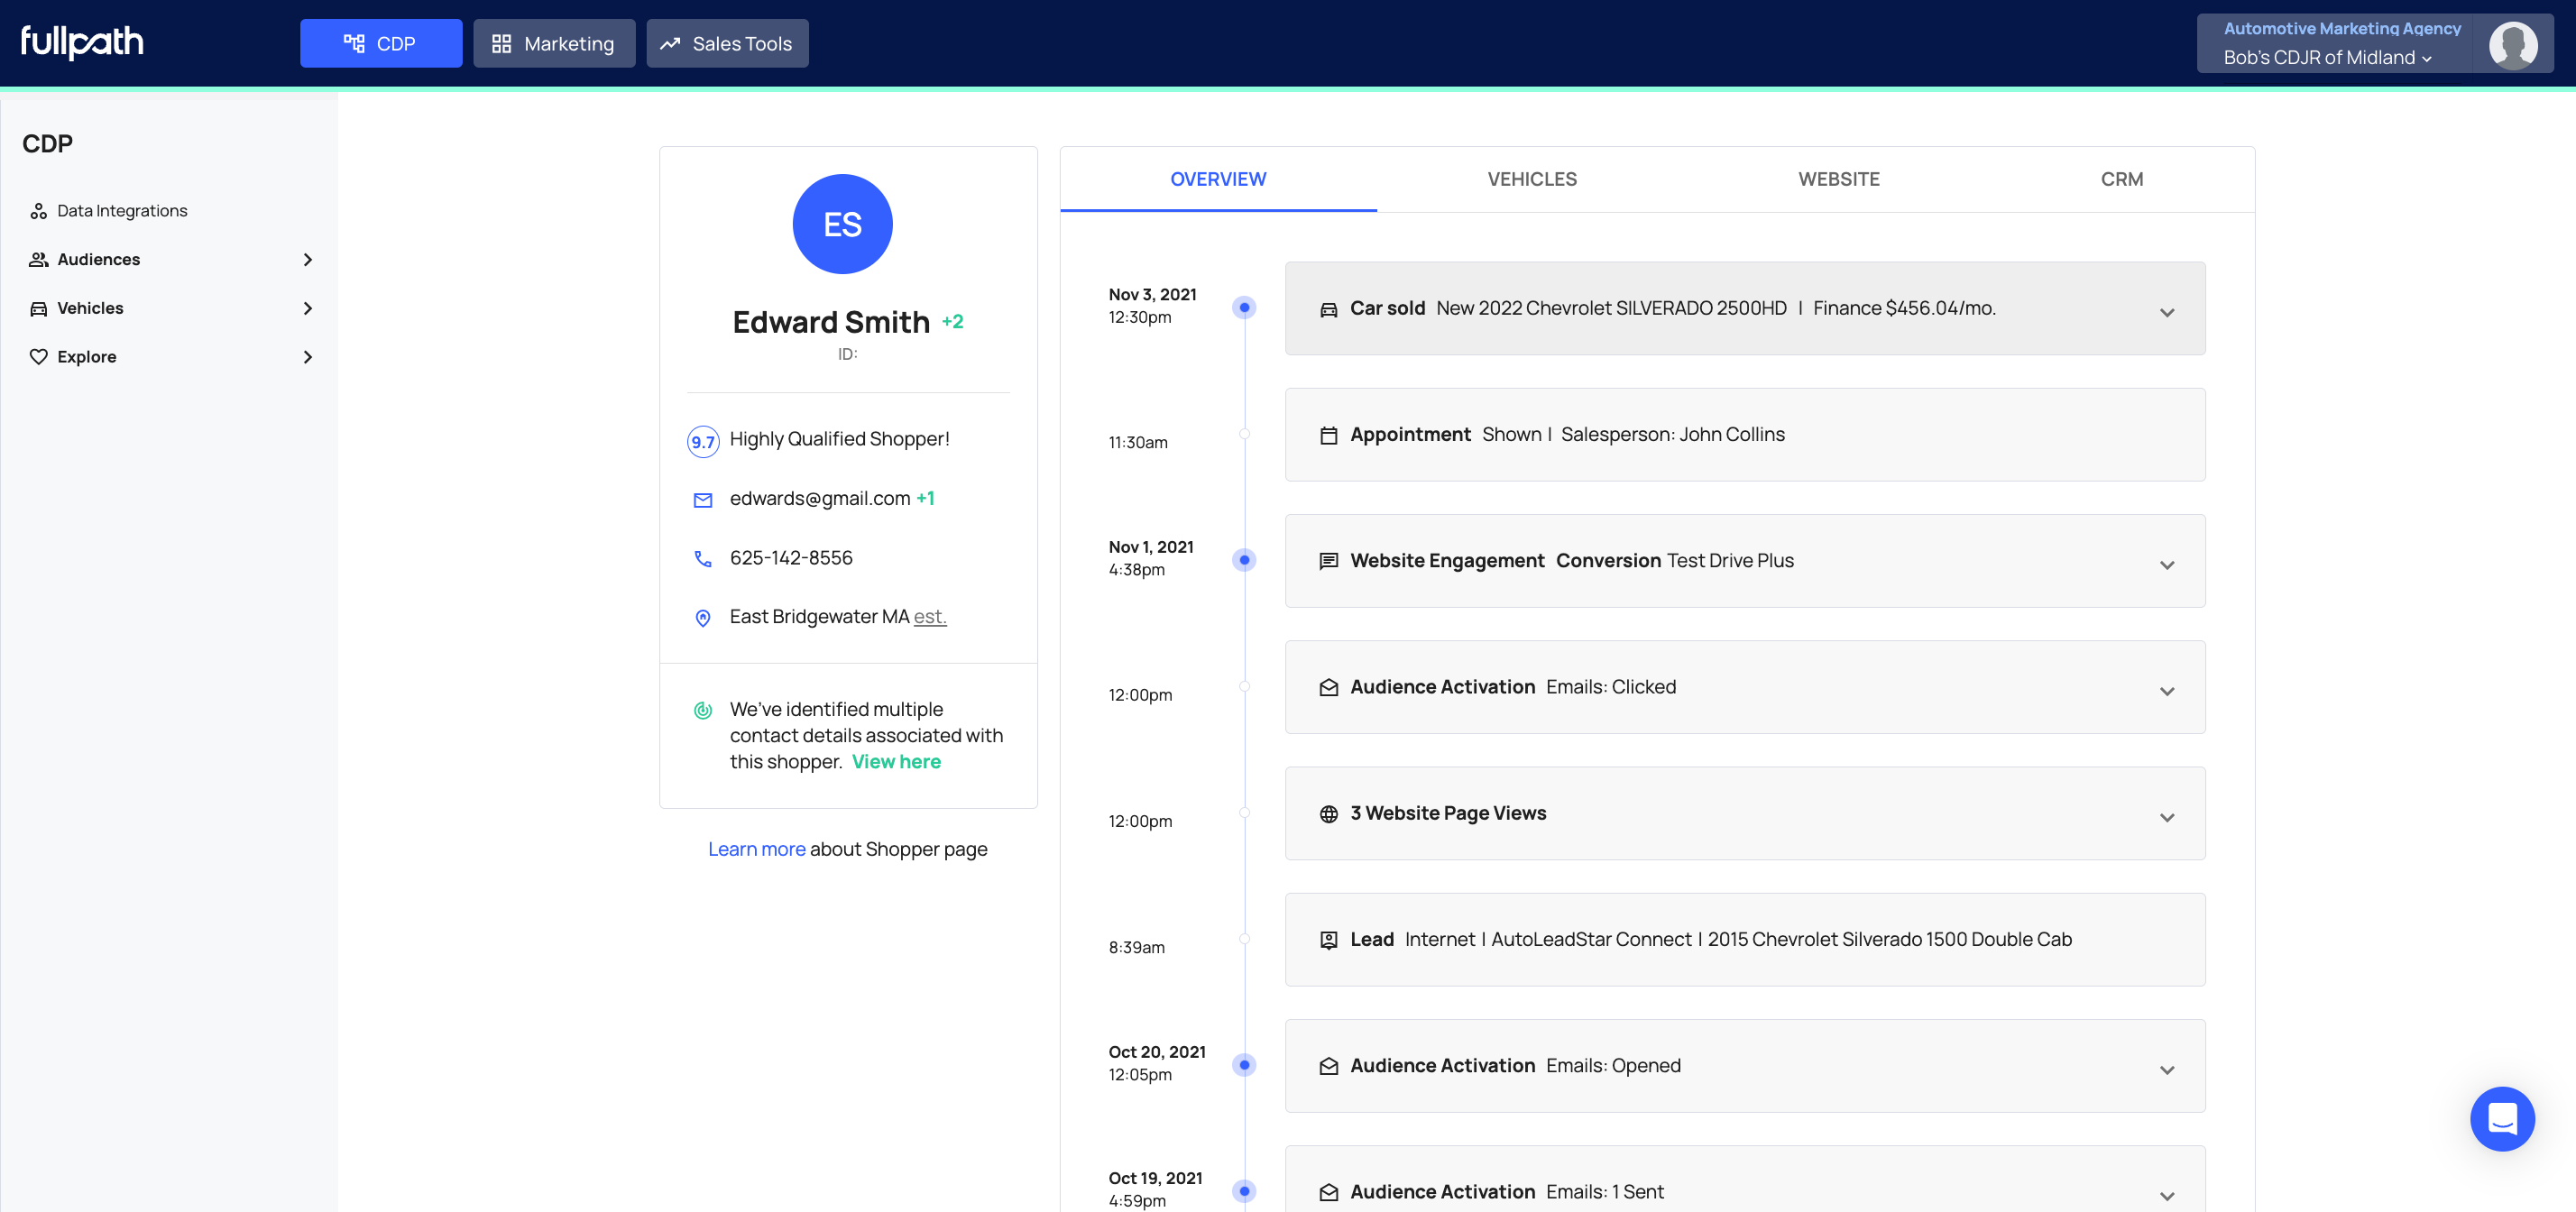Click the Nov 1, 2021 timeline marker
Screen dimensions: 2576x1212
coord(1243,560)
